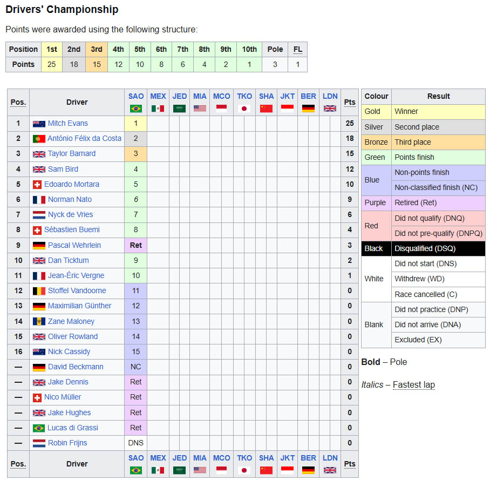Click the Swiss flag beside Edoardo Mortara
This screenshot has height=487, width=497.
[37, 185]
